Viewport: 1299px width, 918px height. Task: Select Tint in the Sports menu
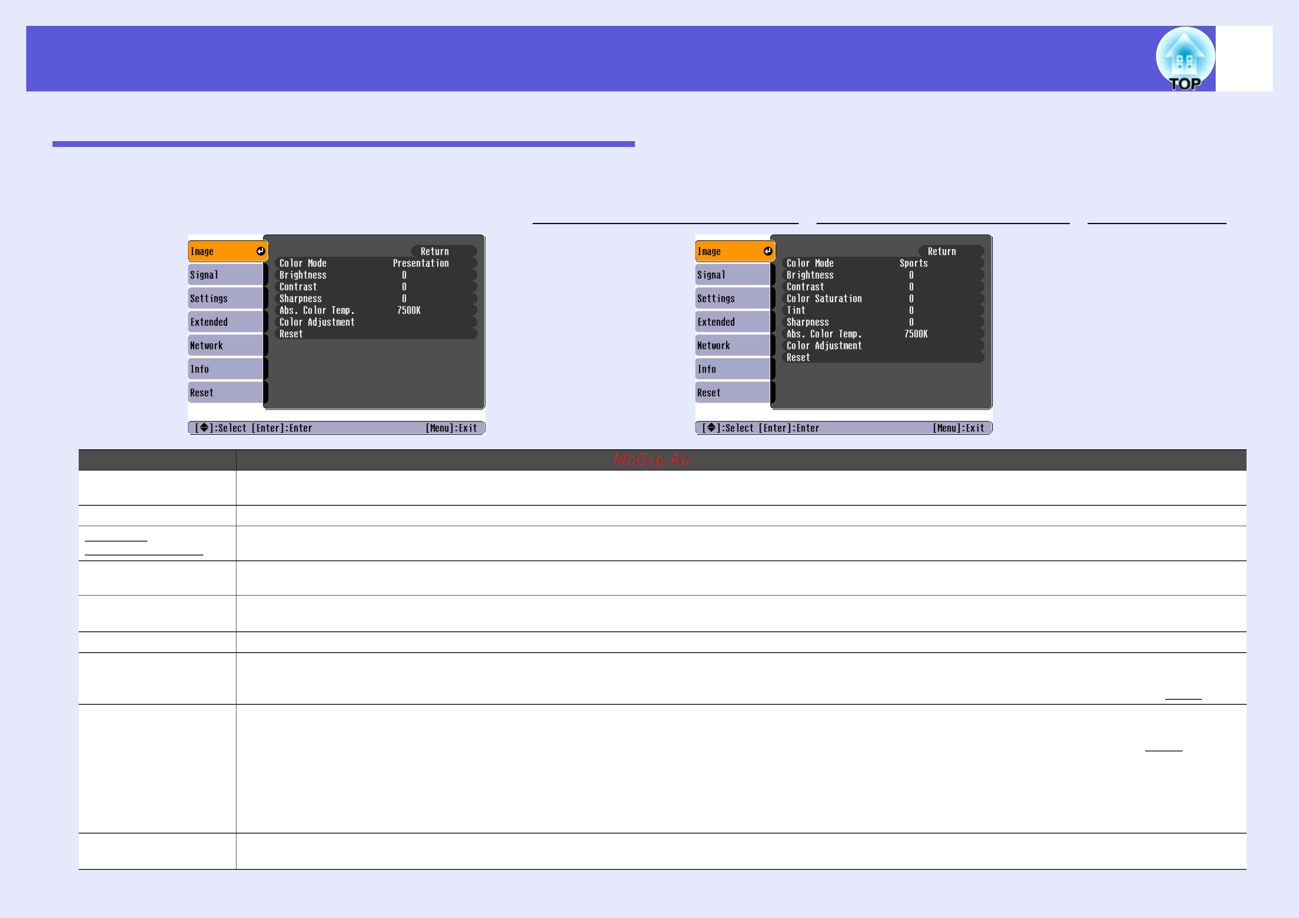coord(882,310)
